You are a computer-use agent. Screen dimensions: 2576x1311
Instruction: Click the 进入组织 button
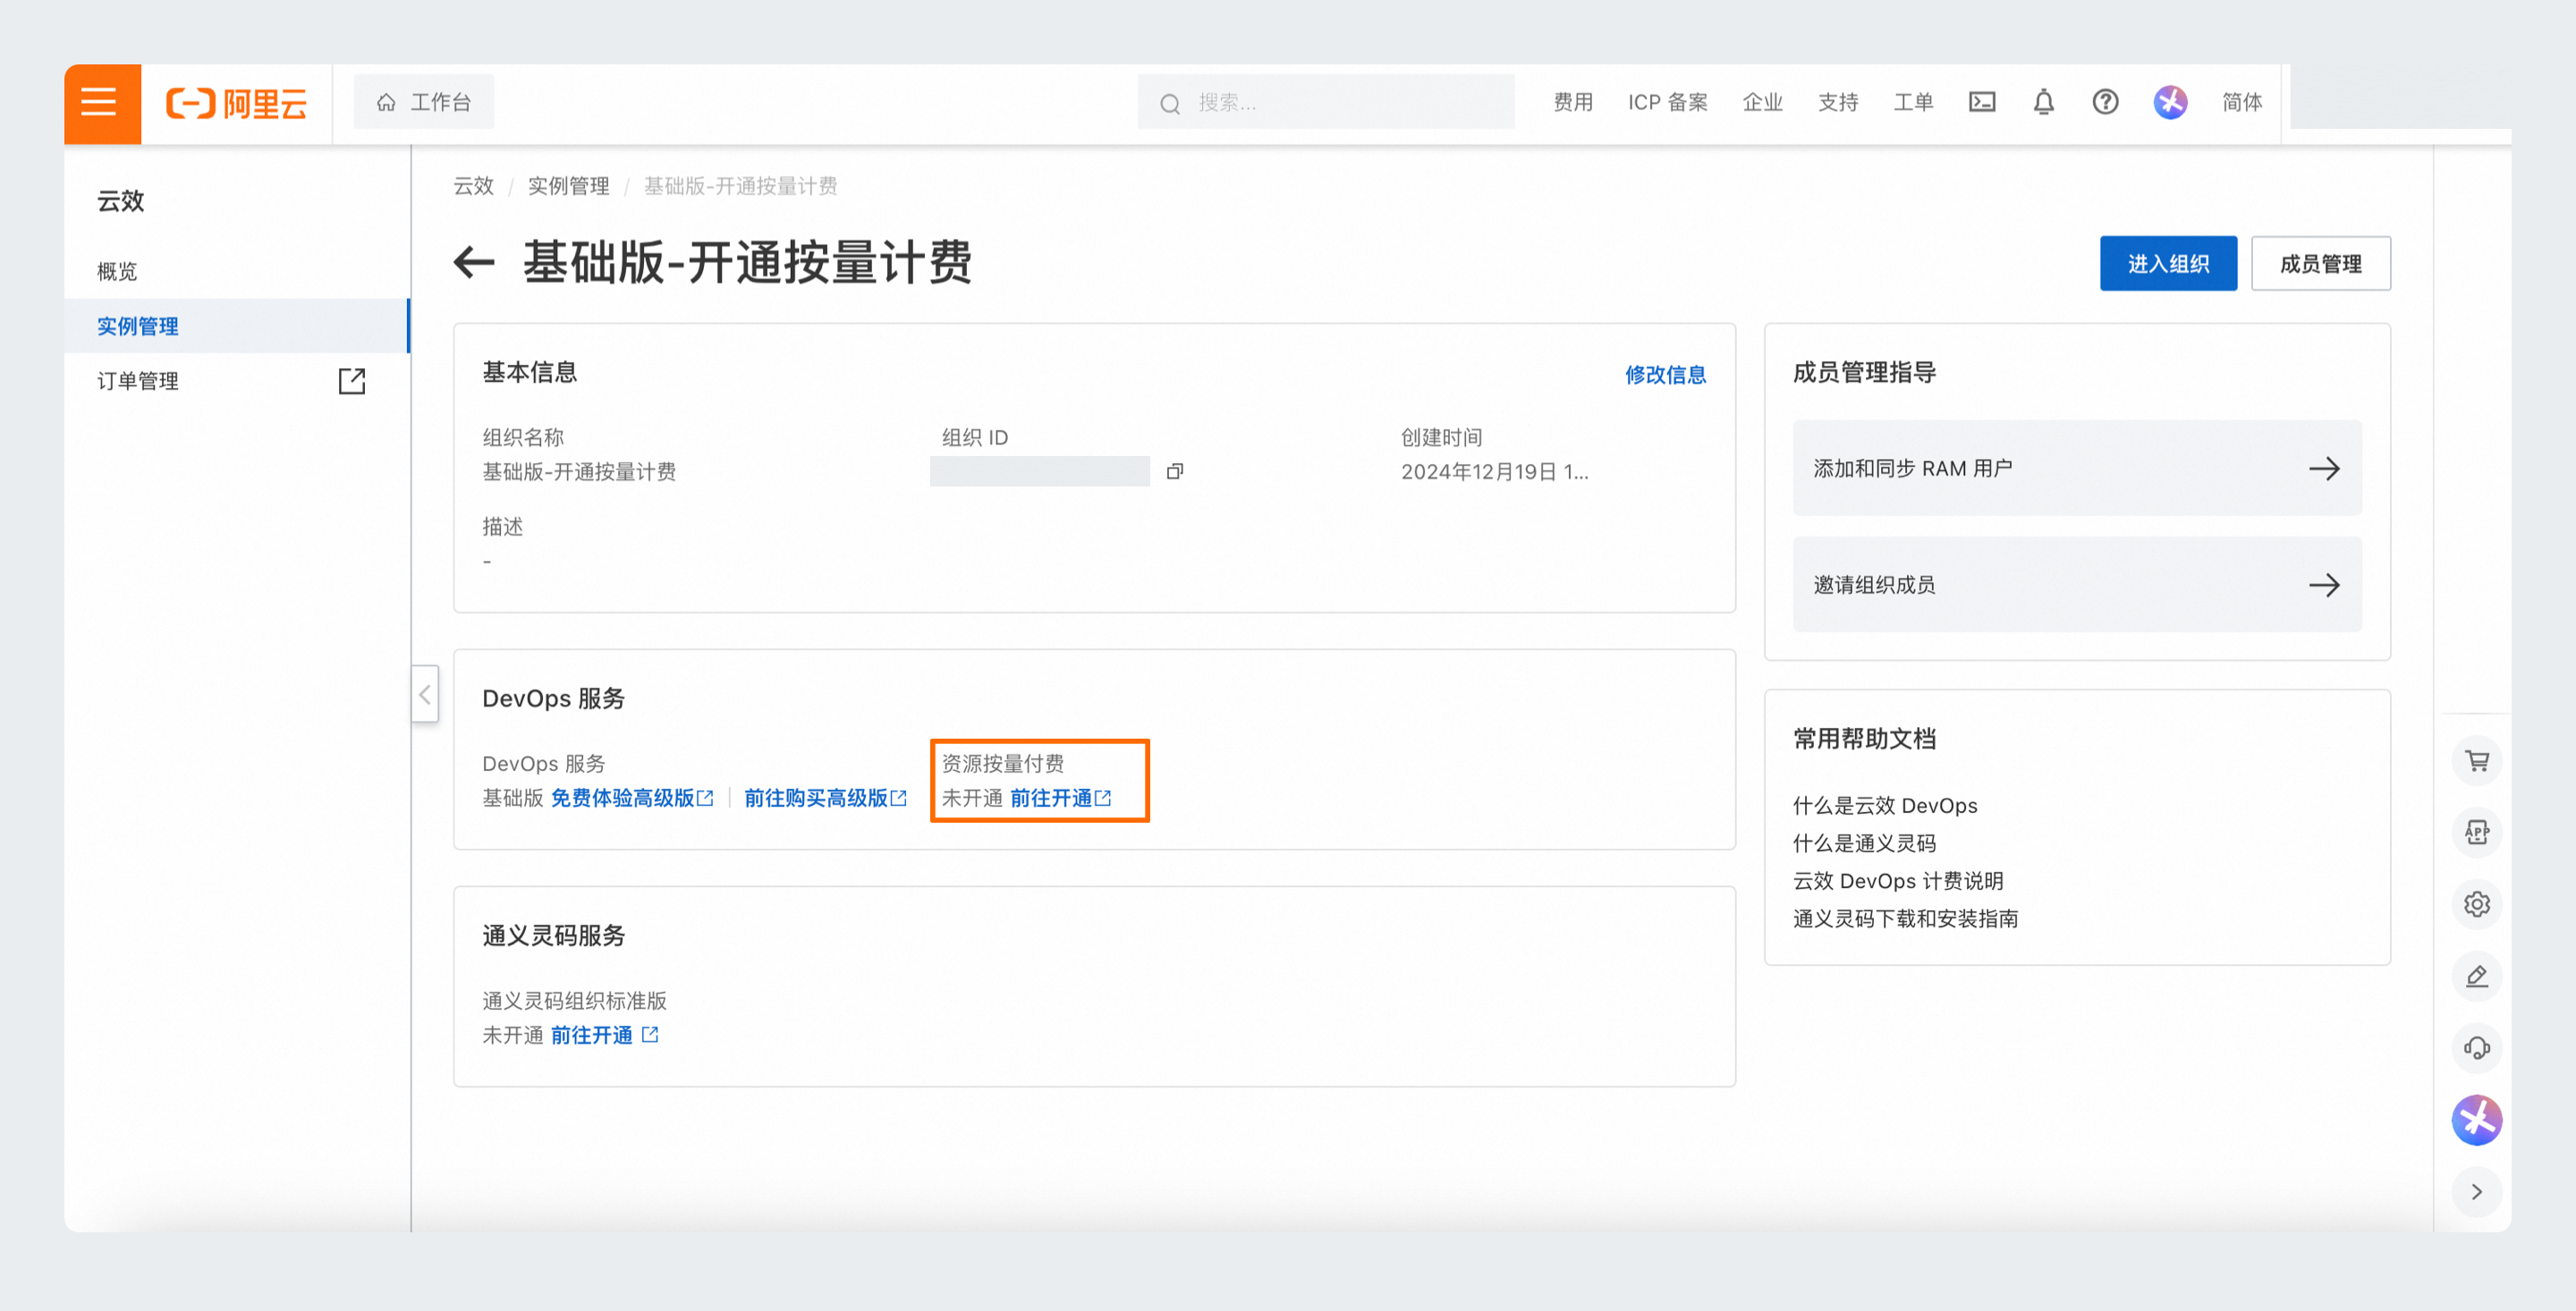(x=2167, y=264)
